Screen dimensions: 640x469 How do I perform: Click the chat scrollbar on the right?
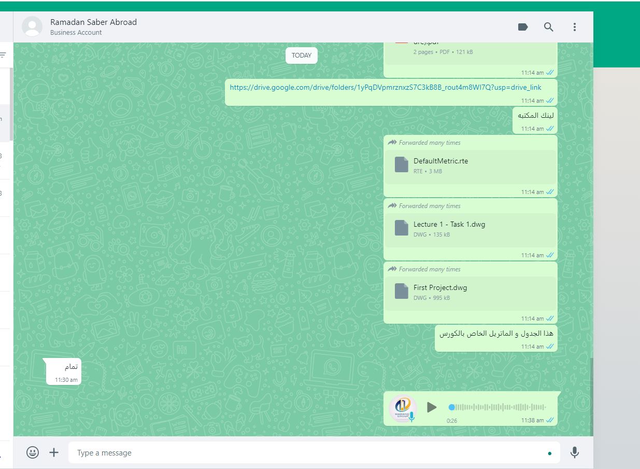(x=591, y=396)
